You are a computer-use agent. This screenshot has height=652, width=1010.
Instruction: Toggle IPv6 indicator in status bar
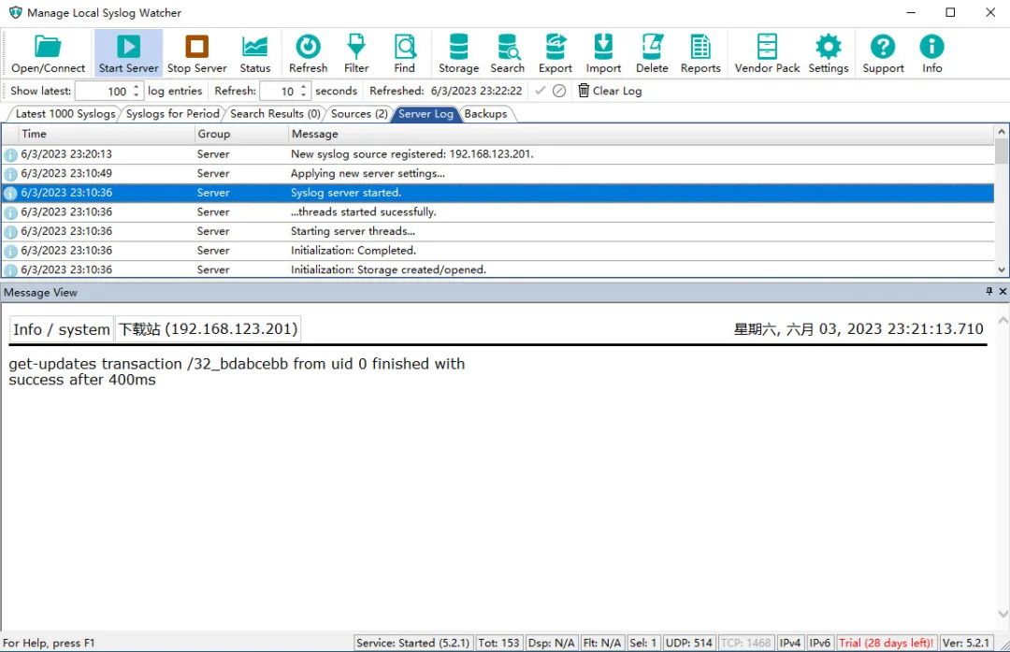click(820, 643)
